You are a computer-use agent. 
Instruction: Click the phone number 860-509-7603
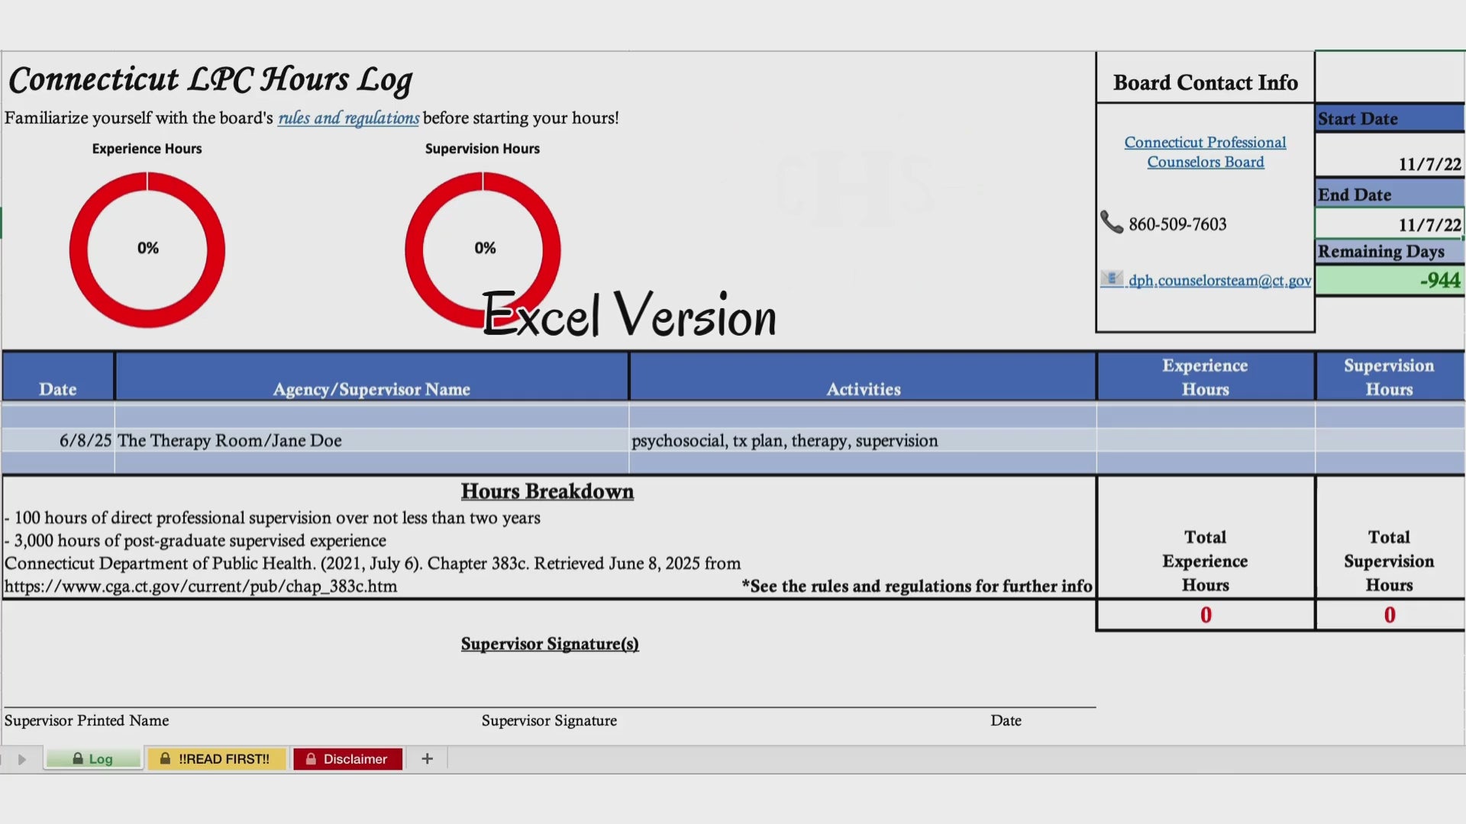[1177, 224]
